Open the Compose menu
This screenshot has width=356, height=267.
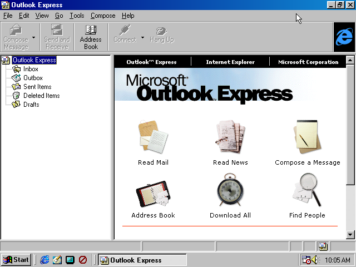103,16
